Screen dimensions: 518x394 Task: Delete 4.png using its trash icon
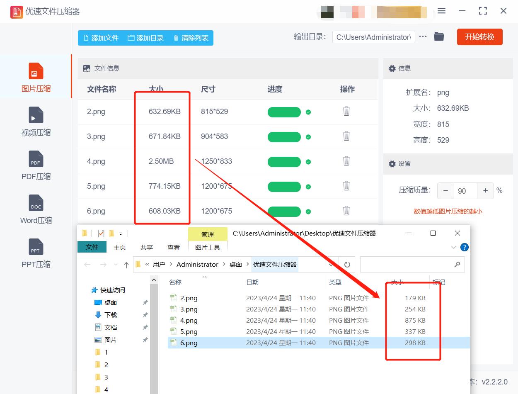[347, 161]
